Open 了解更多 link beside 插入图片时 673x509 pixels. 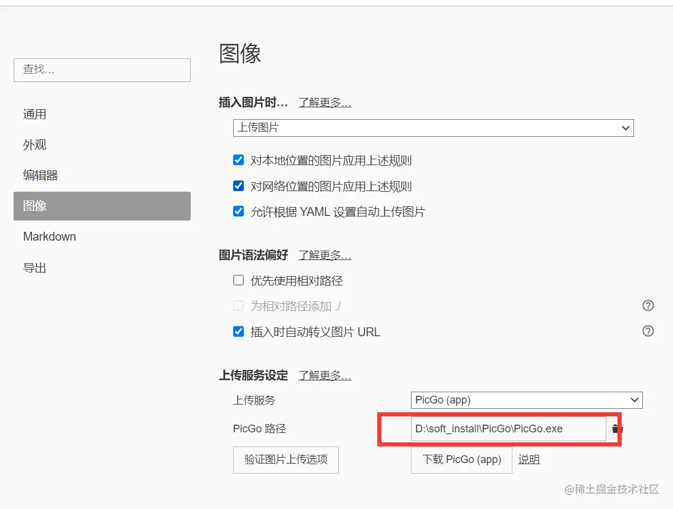(325, 103)
